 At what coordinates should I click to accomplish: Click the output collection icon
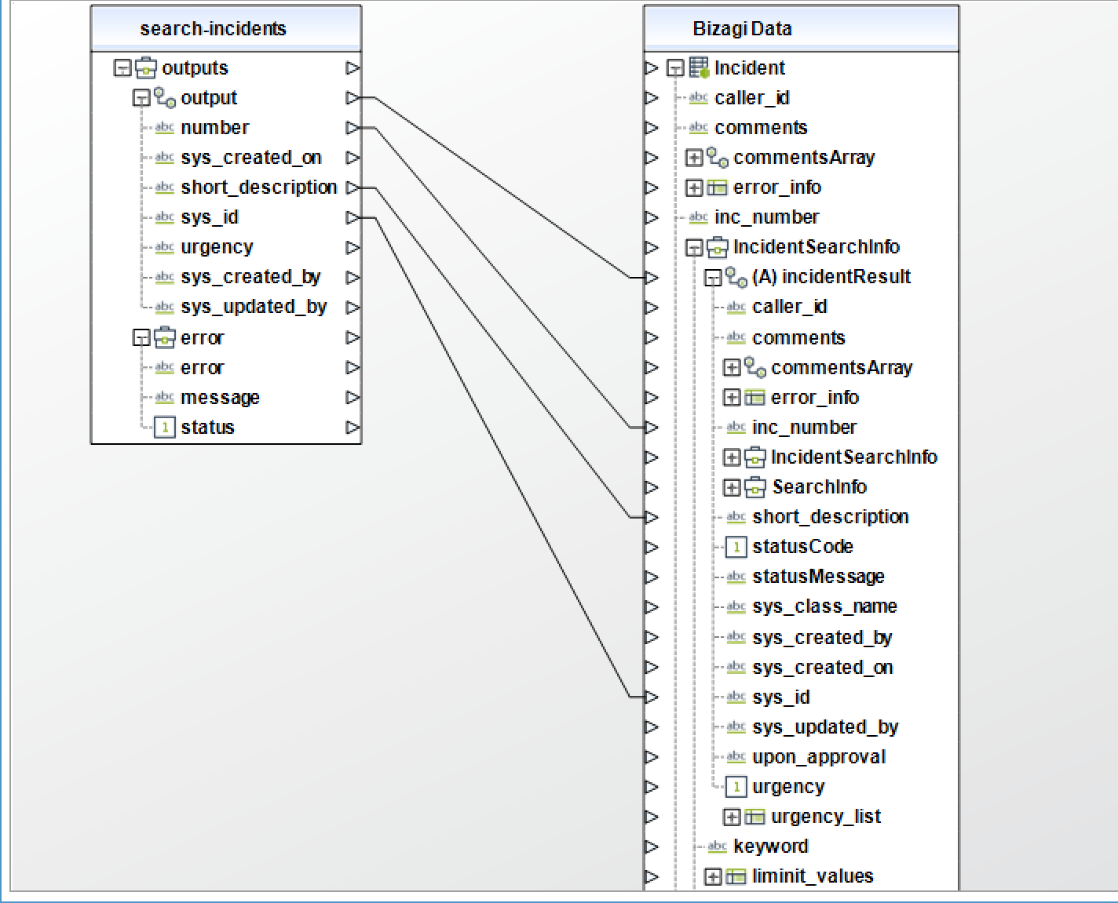[165, 98]
